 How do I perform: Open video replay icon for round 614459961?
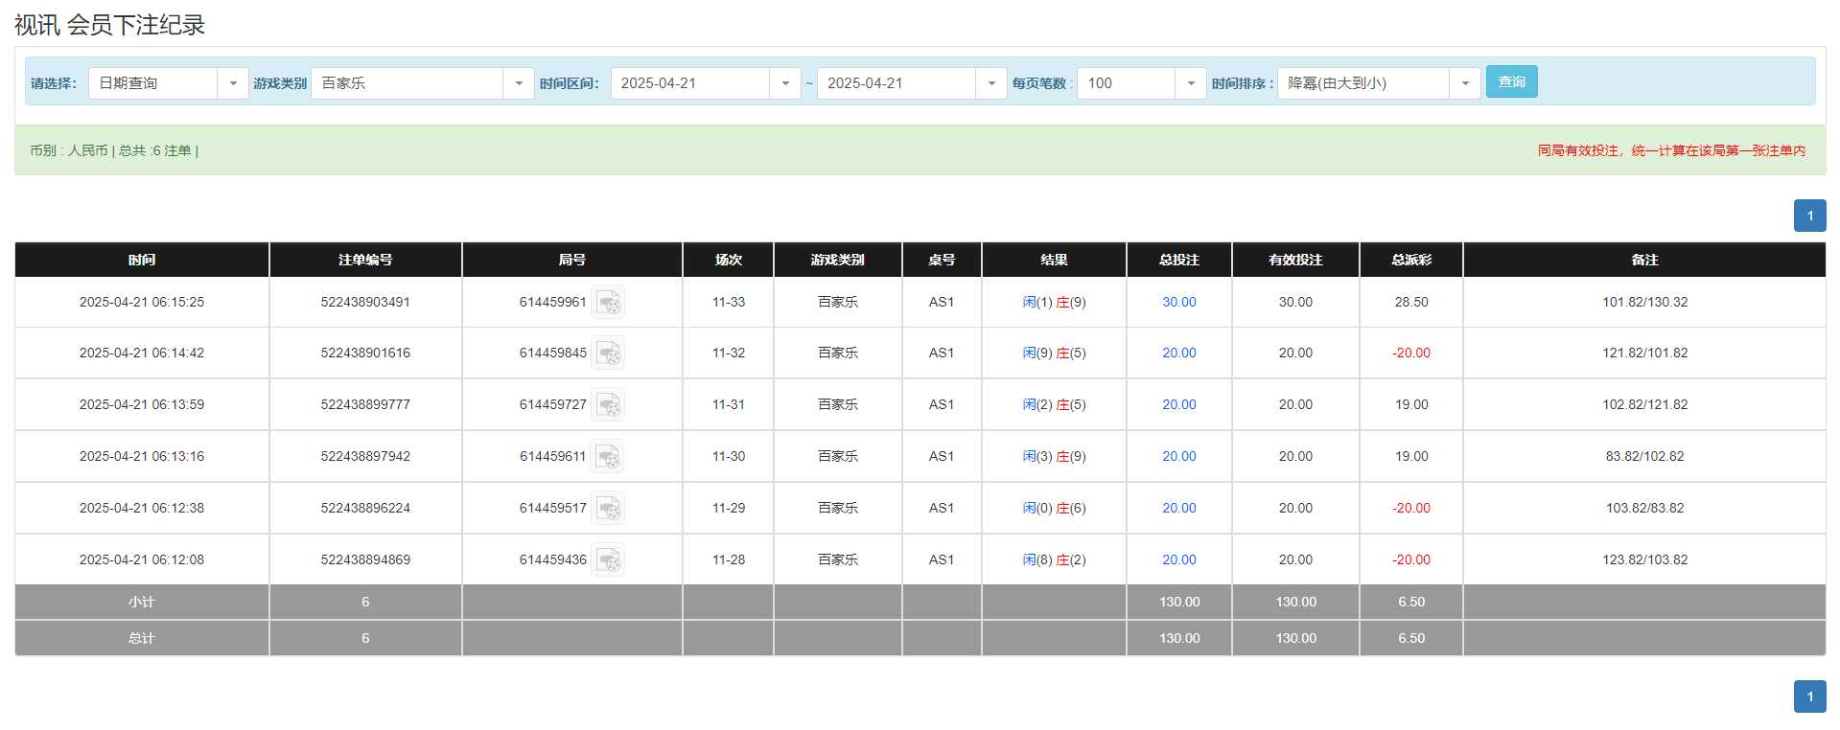pyautogui.click(x=608, y=303)
